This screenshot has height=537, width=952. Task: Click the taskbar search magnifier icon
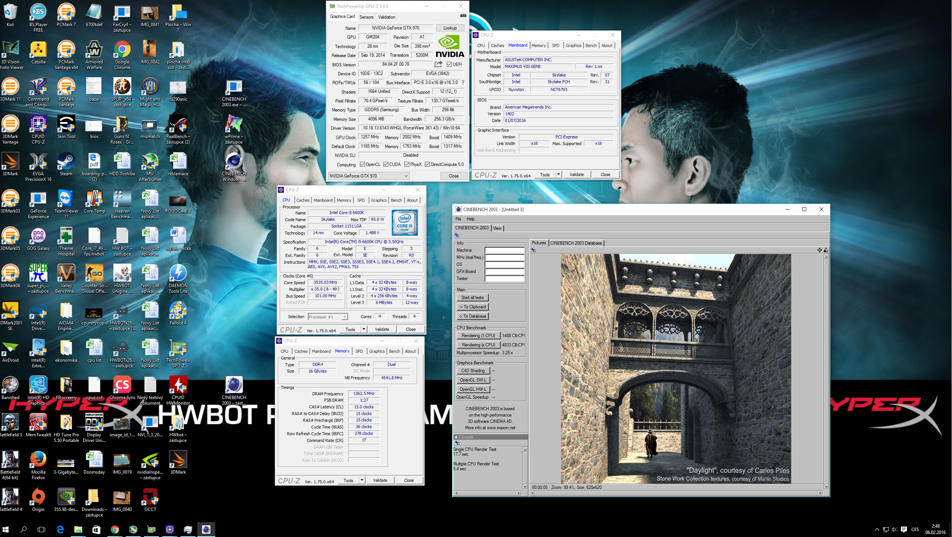point(24,529)
